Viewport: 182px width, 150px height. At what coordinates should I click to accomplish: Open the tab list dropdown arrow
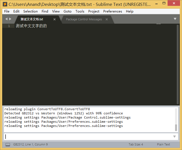pyautogui.click(x=175, y=19)
